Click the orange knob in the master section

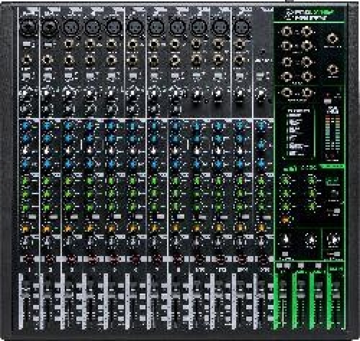pyautogui.click(x=285, y=219)
